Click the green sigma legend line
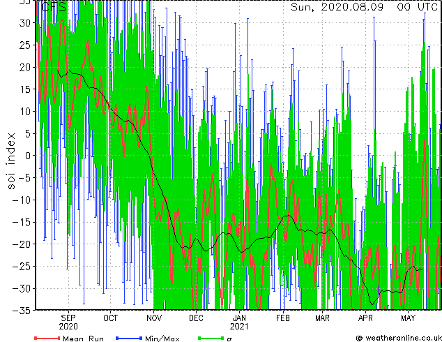The height and width of the screenshot is (342, 442). click(211, 338)
